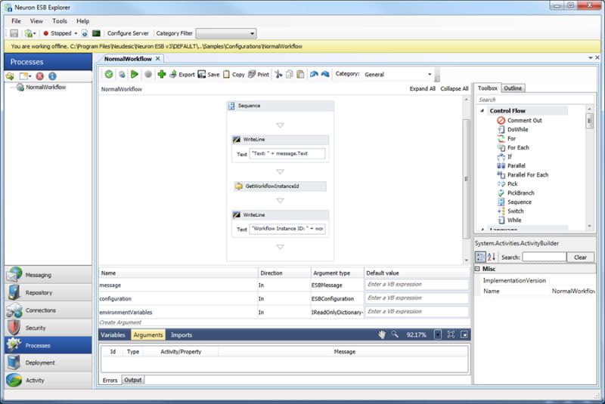This screenshot has height=404, width=605.
Task: Click the green Run arrow in the workflow toolbar
Action: [135, 74]
